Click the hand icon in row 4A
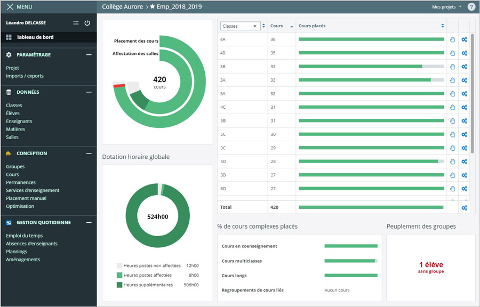The height and width of the screenshot is (307, 480). coord(452,39)
